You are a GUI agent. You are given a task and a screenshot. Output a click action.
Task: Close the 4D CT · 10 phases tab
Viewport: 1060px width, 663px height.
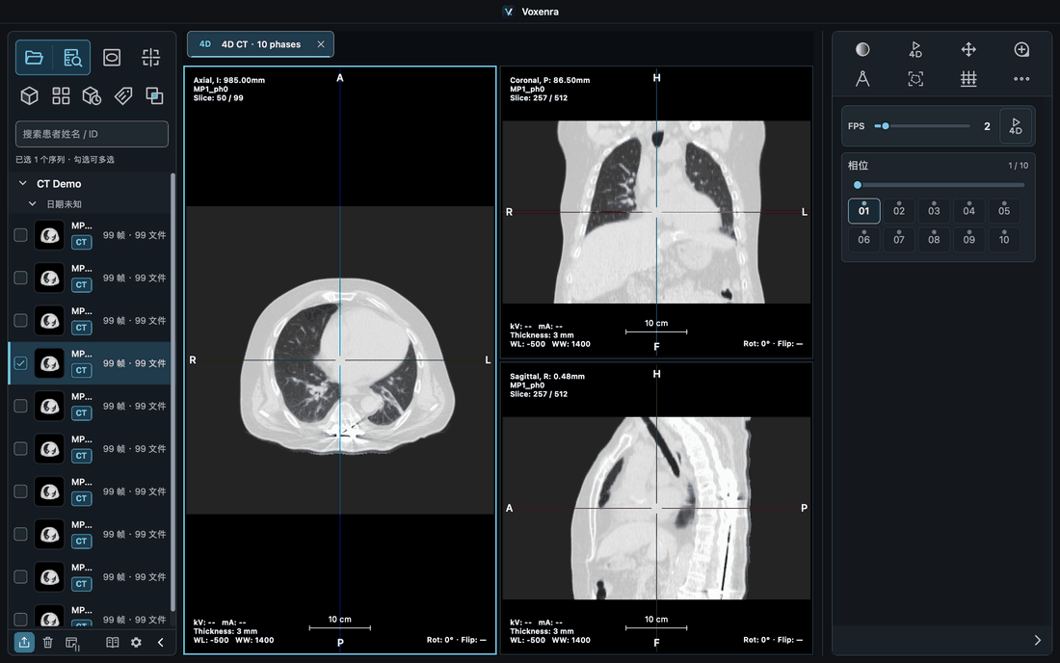[x=321, y=44]
